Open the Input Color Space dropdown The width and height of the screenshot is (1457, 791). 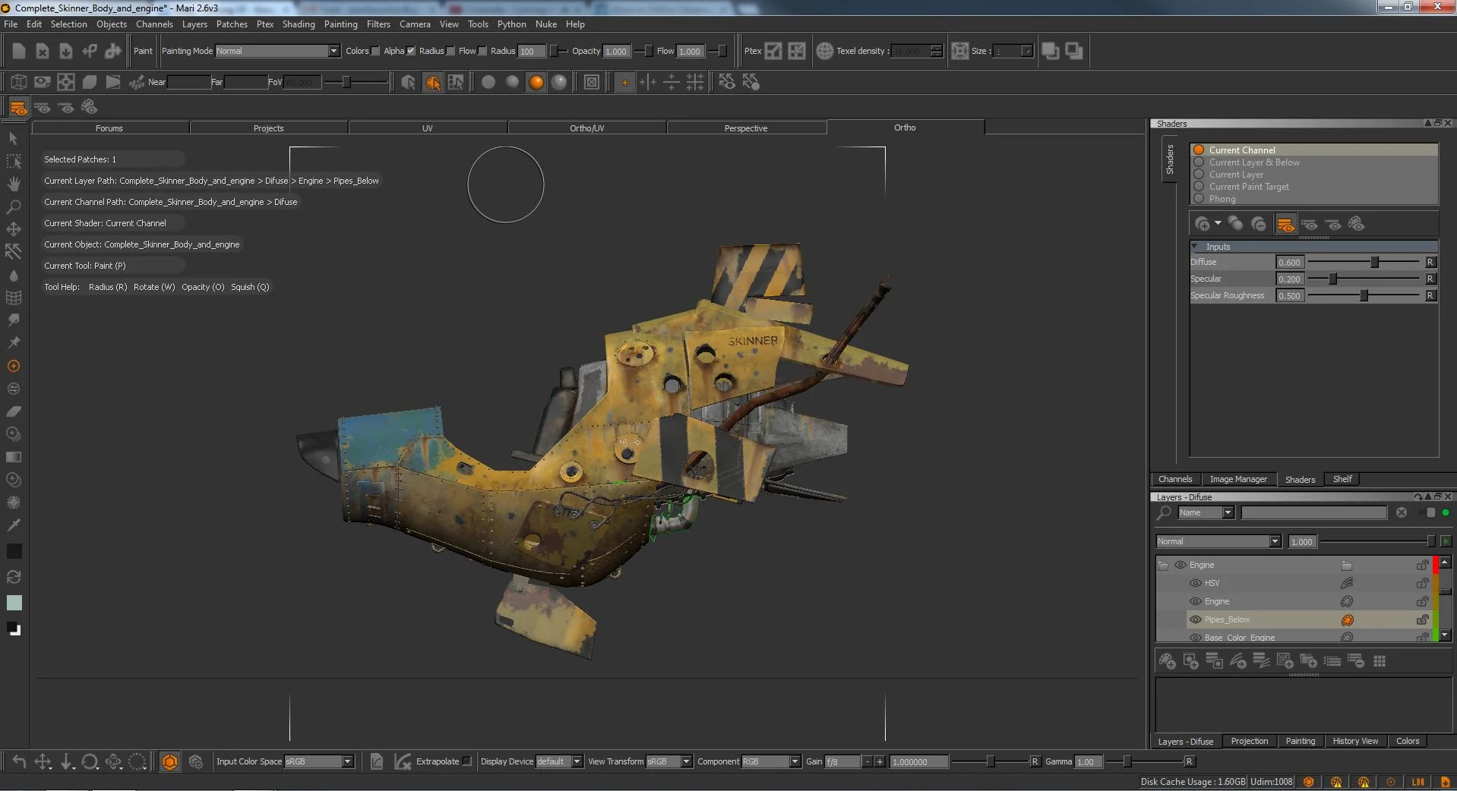click(319, 761)
